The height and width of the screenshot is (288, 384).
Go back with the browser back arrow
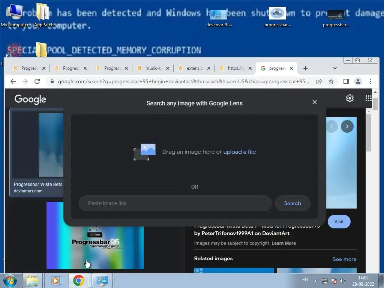tap(13, 81)
